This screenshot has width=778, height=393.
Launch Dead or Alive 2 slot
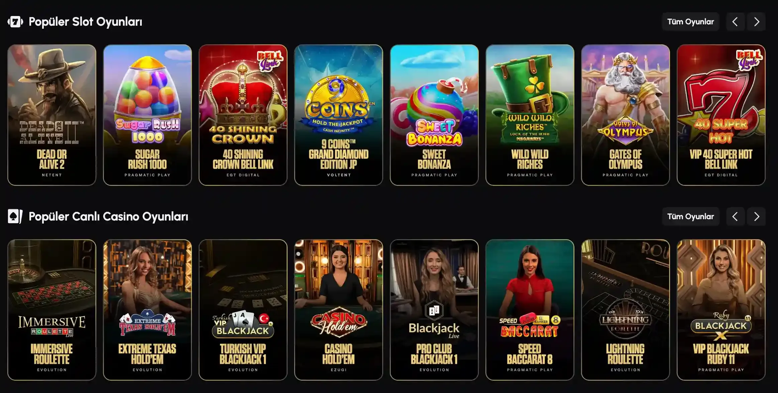[52, 115]
